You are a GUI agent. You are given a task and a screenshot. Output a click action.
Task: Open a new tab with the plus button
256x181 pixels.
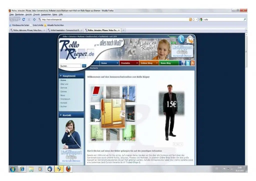tap(123, 30)
